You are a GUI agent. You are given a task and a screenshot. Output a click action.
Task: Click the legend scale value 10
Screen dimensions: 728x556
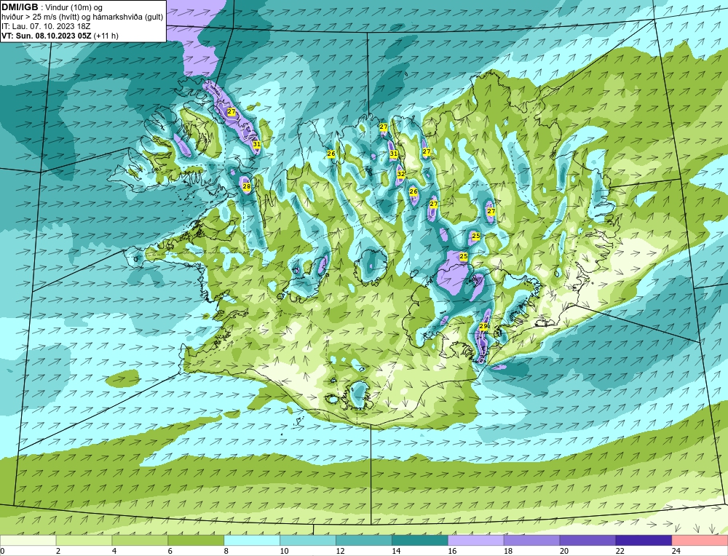pyautogui.click(x=284, y=551)
